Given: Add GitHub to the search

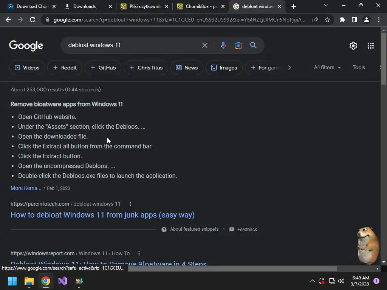Looking at the screenshot, I should [x=103, y=68].
